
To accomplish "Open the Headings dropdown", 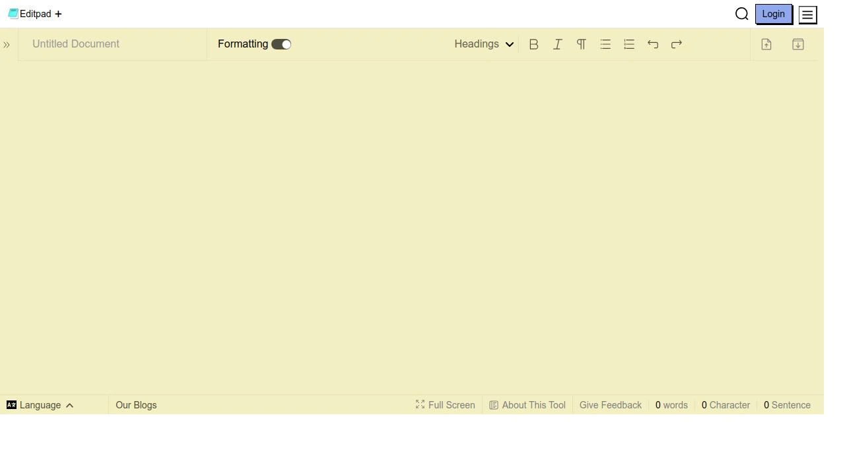I will pyautogui.click(x=483, y=44).
